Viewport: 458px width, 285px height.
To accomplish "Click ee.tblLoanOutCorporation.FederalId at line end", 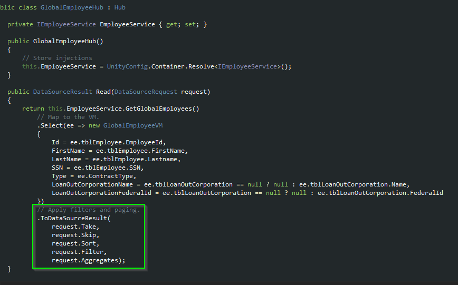I will click(380, 193).
